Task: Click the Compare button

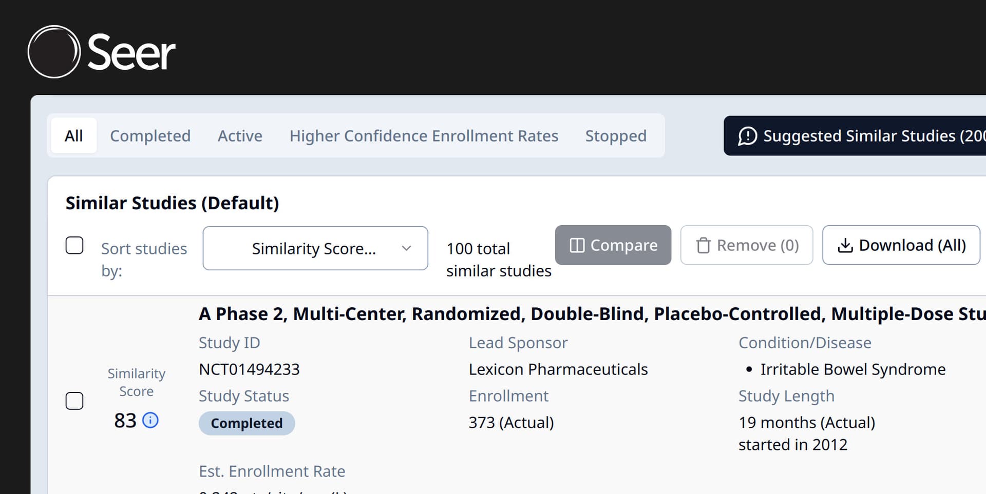Action: pyautogui.click(x=613, y=245)
